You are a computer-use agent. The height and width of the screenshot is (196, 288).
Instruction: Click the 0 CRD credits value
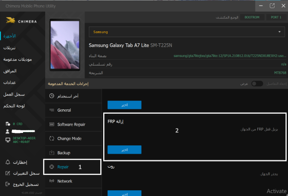click(18, 124)
